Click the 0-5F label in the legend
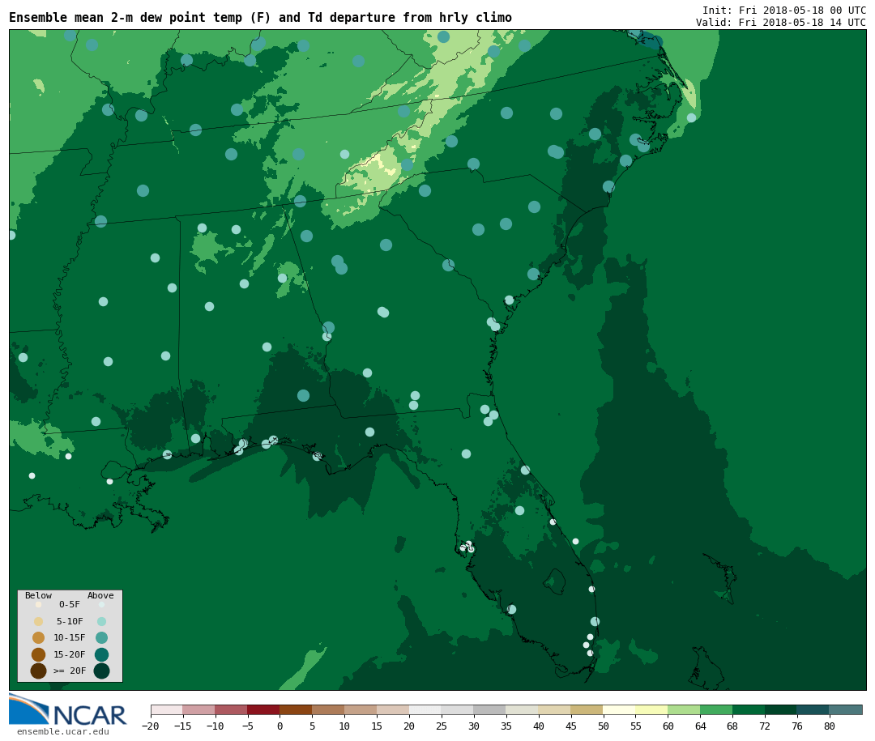This screenshot has height=741, width=875. tap(69, 604)
